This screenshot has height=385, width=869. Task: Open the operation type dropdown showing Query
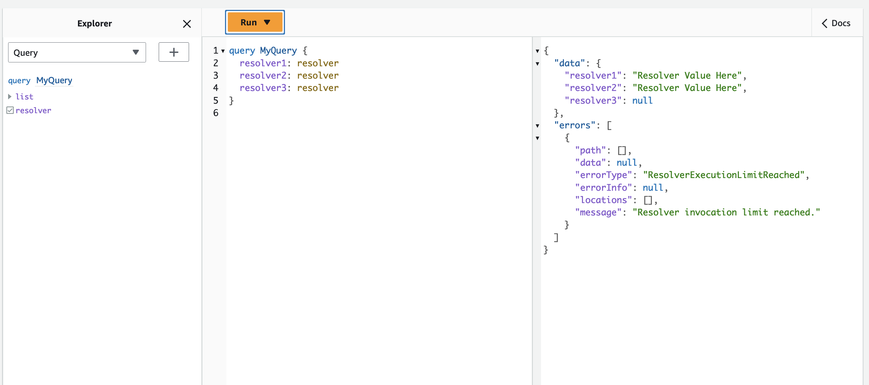pos(135,52)
